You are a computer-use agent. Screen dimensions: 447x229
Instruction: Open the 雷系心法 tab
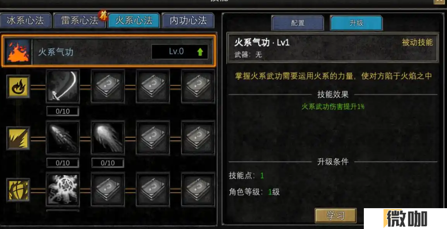(79, 20)
